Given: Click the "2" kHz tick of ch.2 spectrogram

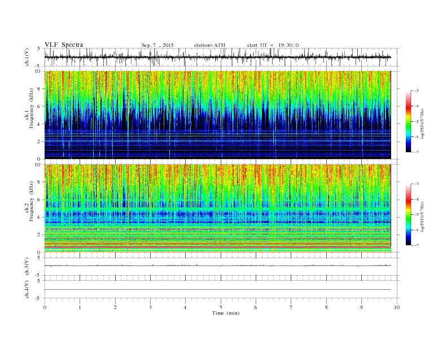Looking at the screenshot, I should point(40,235).
